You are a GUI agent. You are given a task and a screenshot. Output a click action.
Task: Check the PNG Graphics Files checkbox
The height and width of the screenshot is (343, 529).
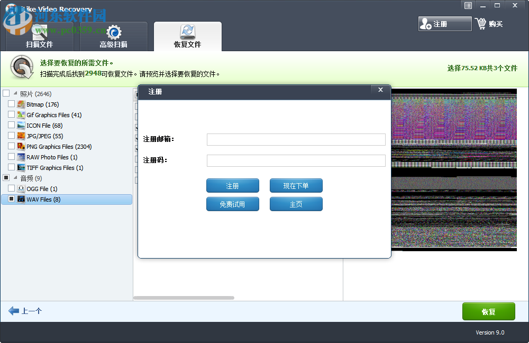[x=11, y=146]
